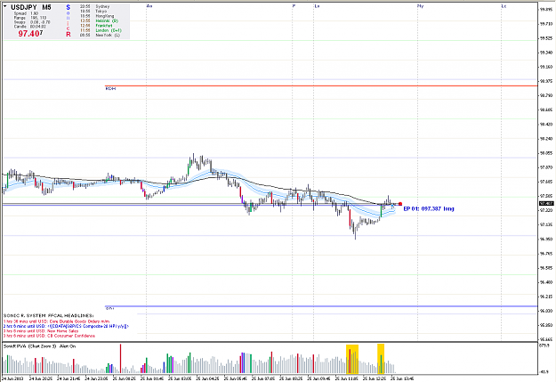Click the second yellow highlighted volume zone
Viewport: 556px width, 382px height.
pos(381,359)
